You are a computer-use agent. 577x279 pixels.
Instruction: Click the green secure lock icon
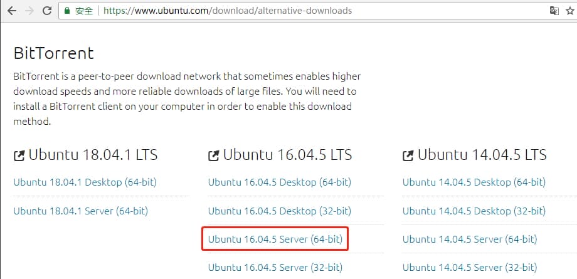pyautogui.click(x=68, y=11)
